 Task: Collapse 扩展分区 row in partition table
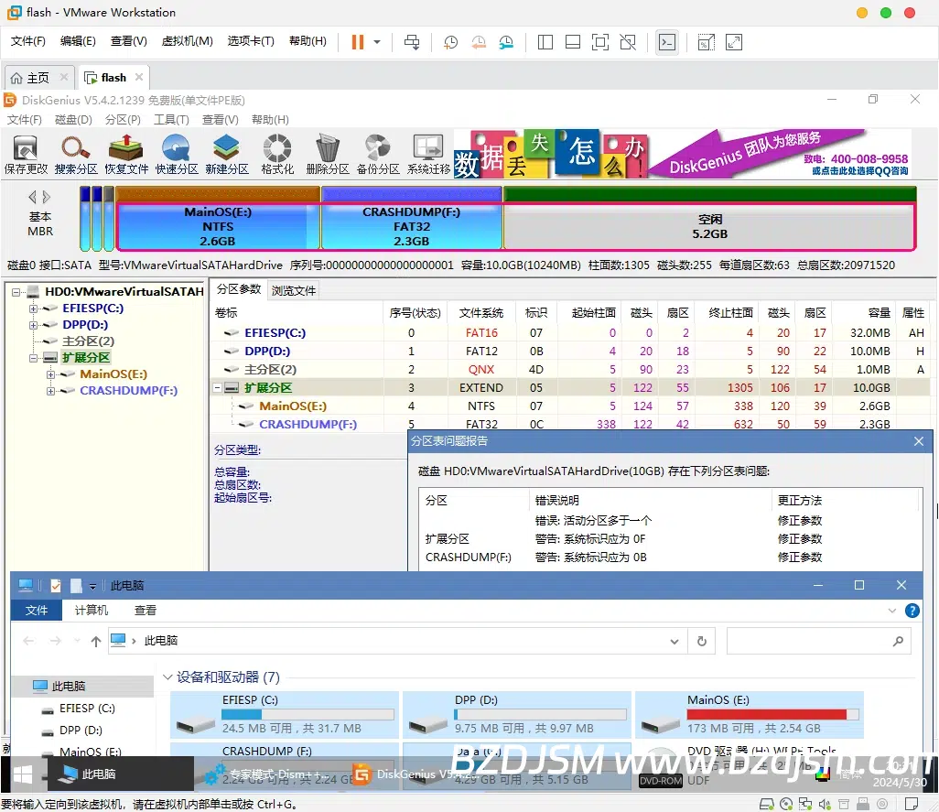pyautogui.click(x=218, y=388)
